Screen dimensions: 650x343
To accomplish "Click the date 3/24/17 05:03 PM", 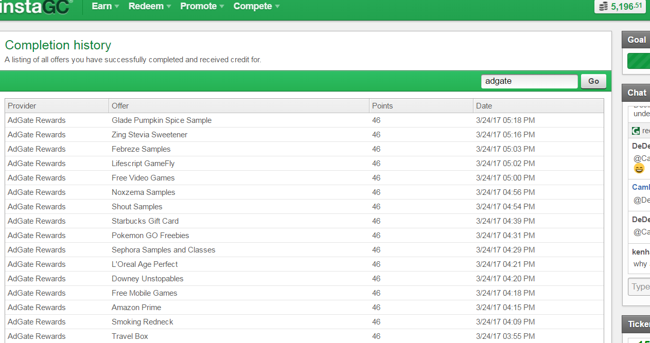I will point(505,149).
